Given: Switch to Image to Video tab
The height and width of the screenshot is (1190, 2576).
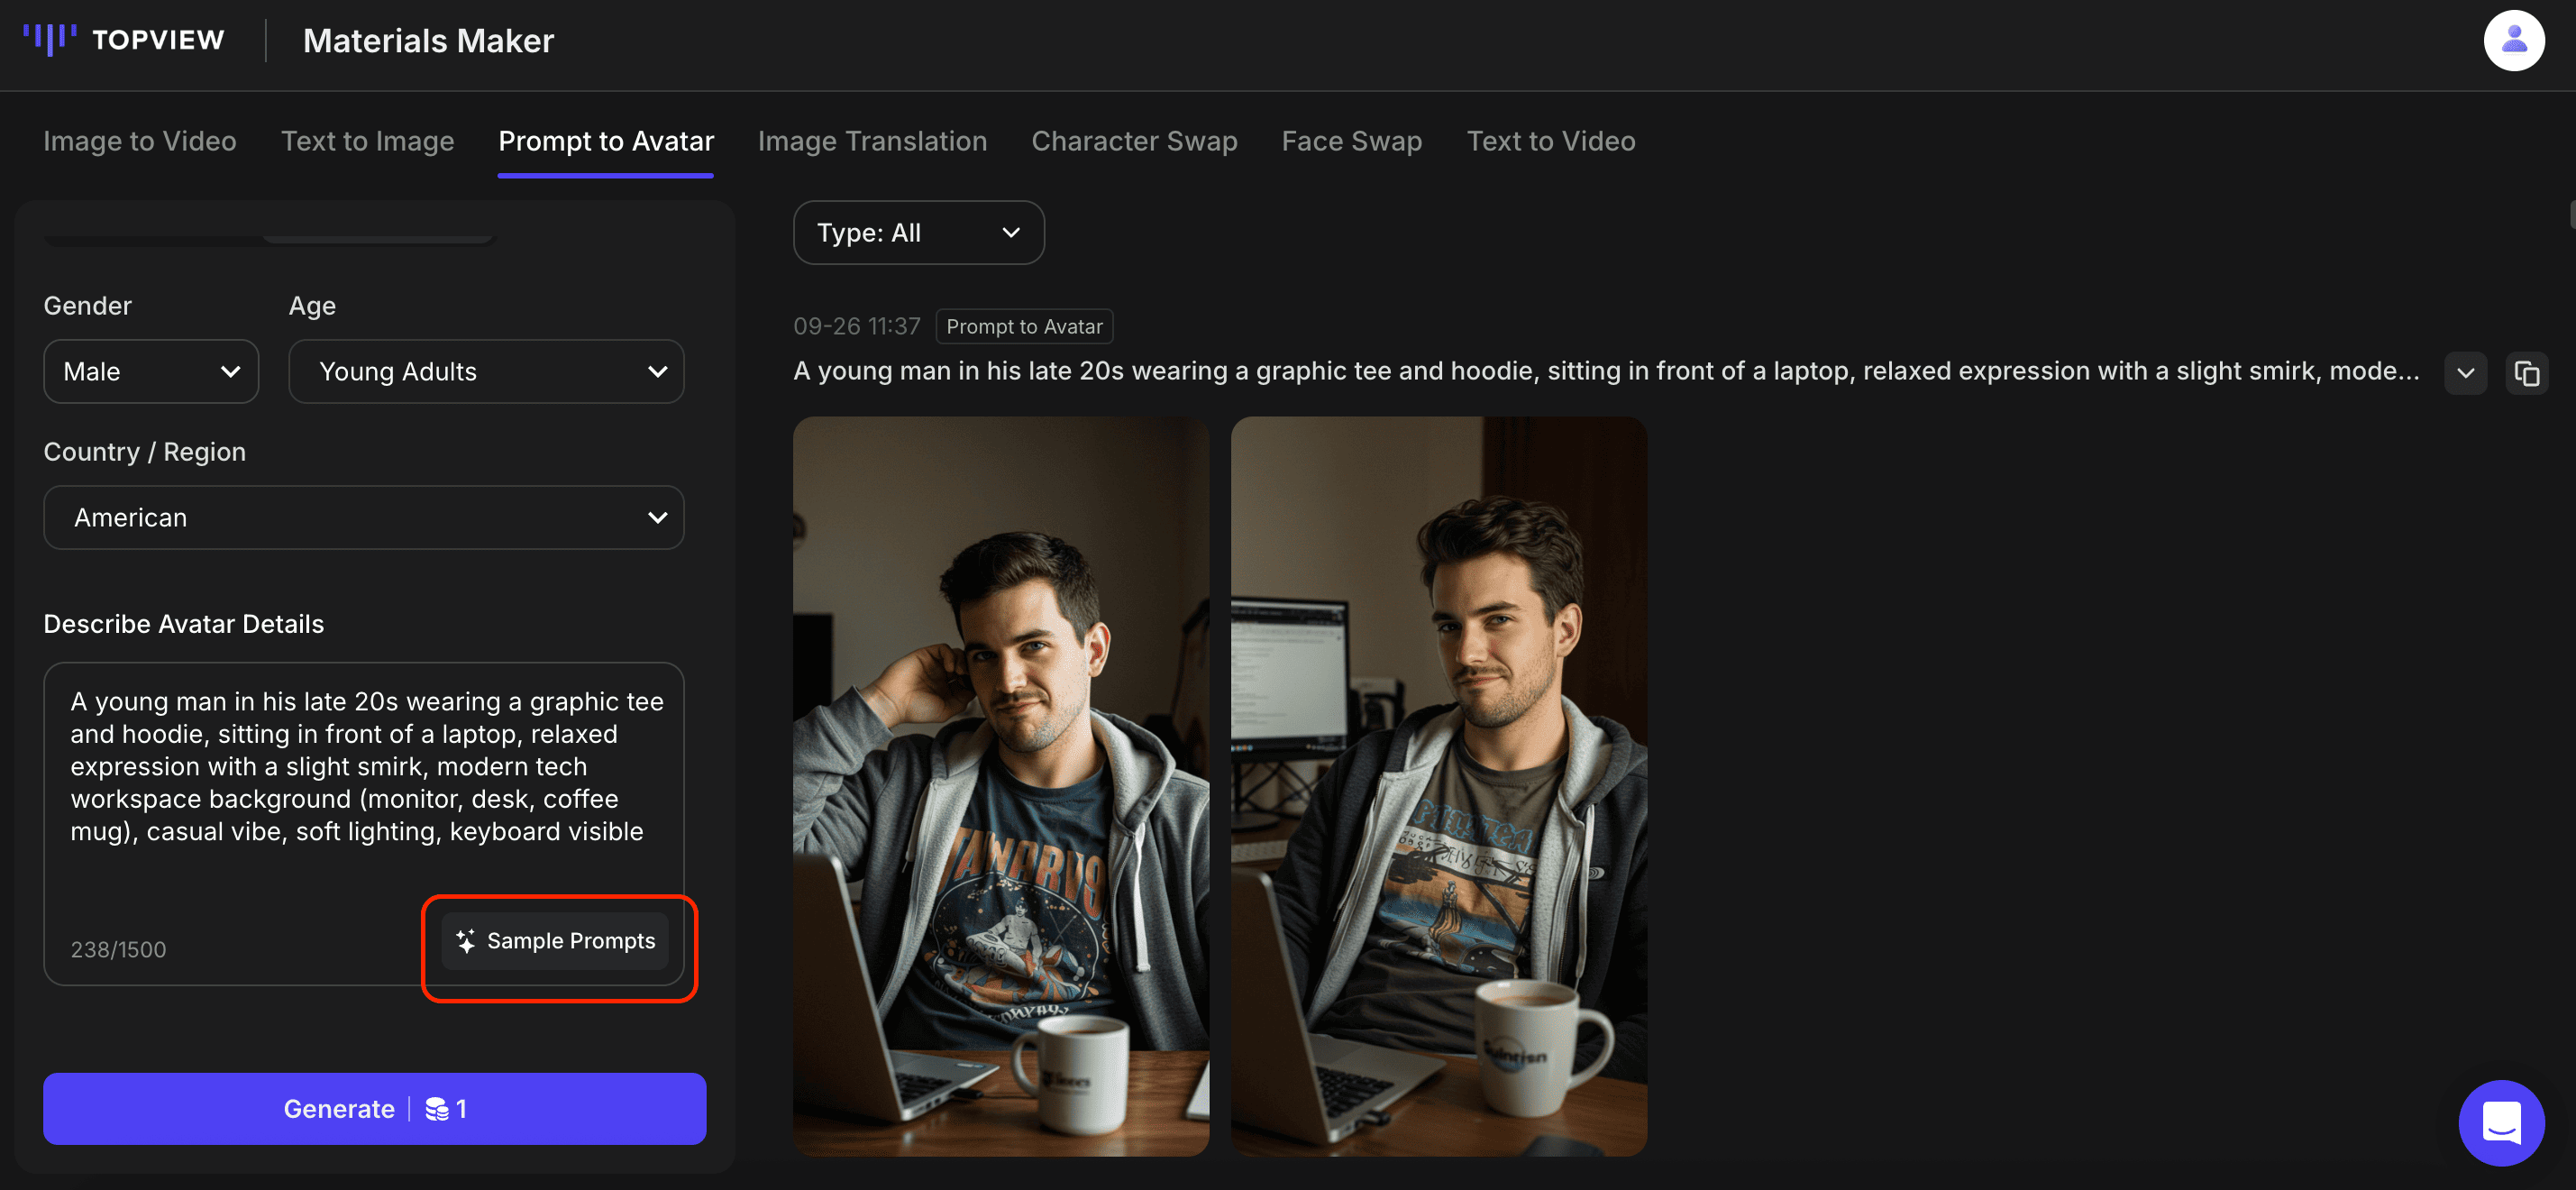Looking at the screenshot, I should 140,141.
